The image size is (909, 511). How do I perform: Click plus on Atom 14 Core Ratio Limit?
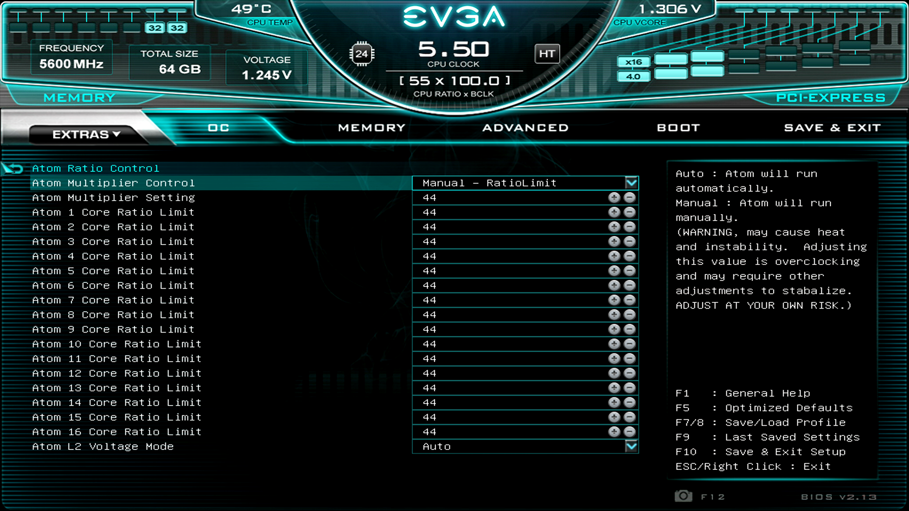pos(614,403)
